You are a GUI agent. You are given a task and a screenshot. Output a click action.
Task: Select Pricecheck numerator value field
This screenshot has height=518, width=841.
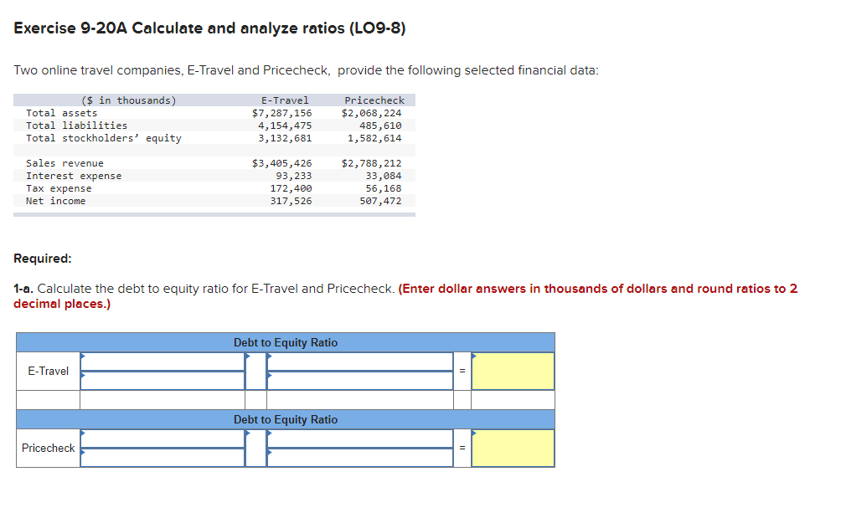click(360, 439)
